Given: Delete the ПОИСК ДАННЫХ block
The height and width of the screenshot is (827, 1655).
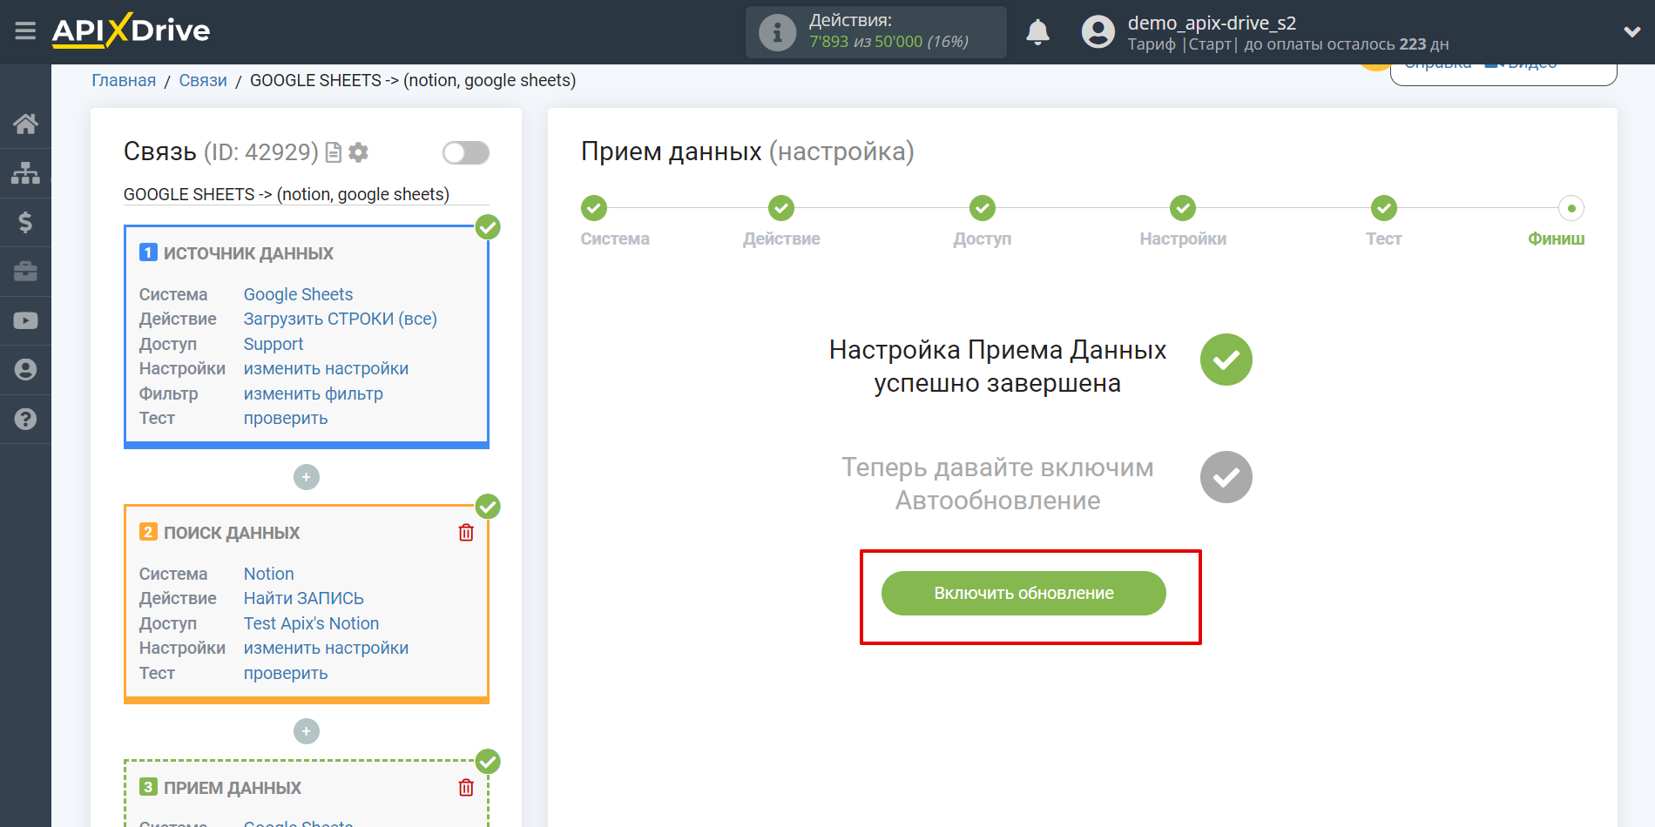Looking at the screenshot, I should (466, 533).
